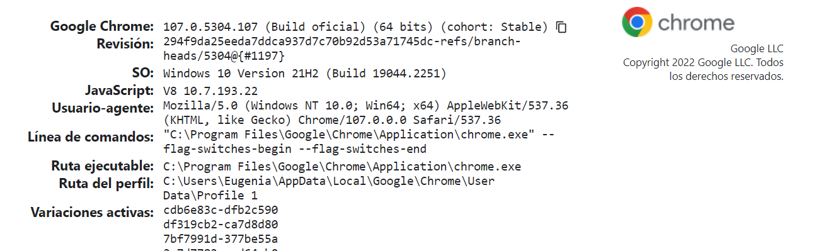Click the Revisión hash value
The image size is (821, 251).
click(342, 49)
